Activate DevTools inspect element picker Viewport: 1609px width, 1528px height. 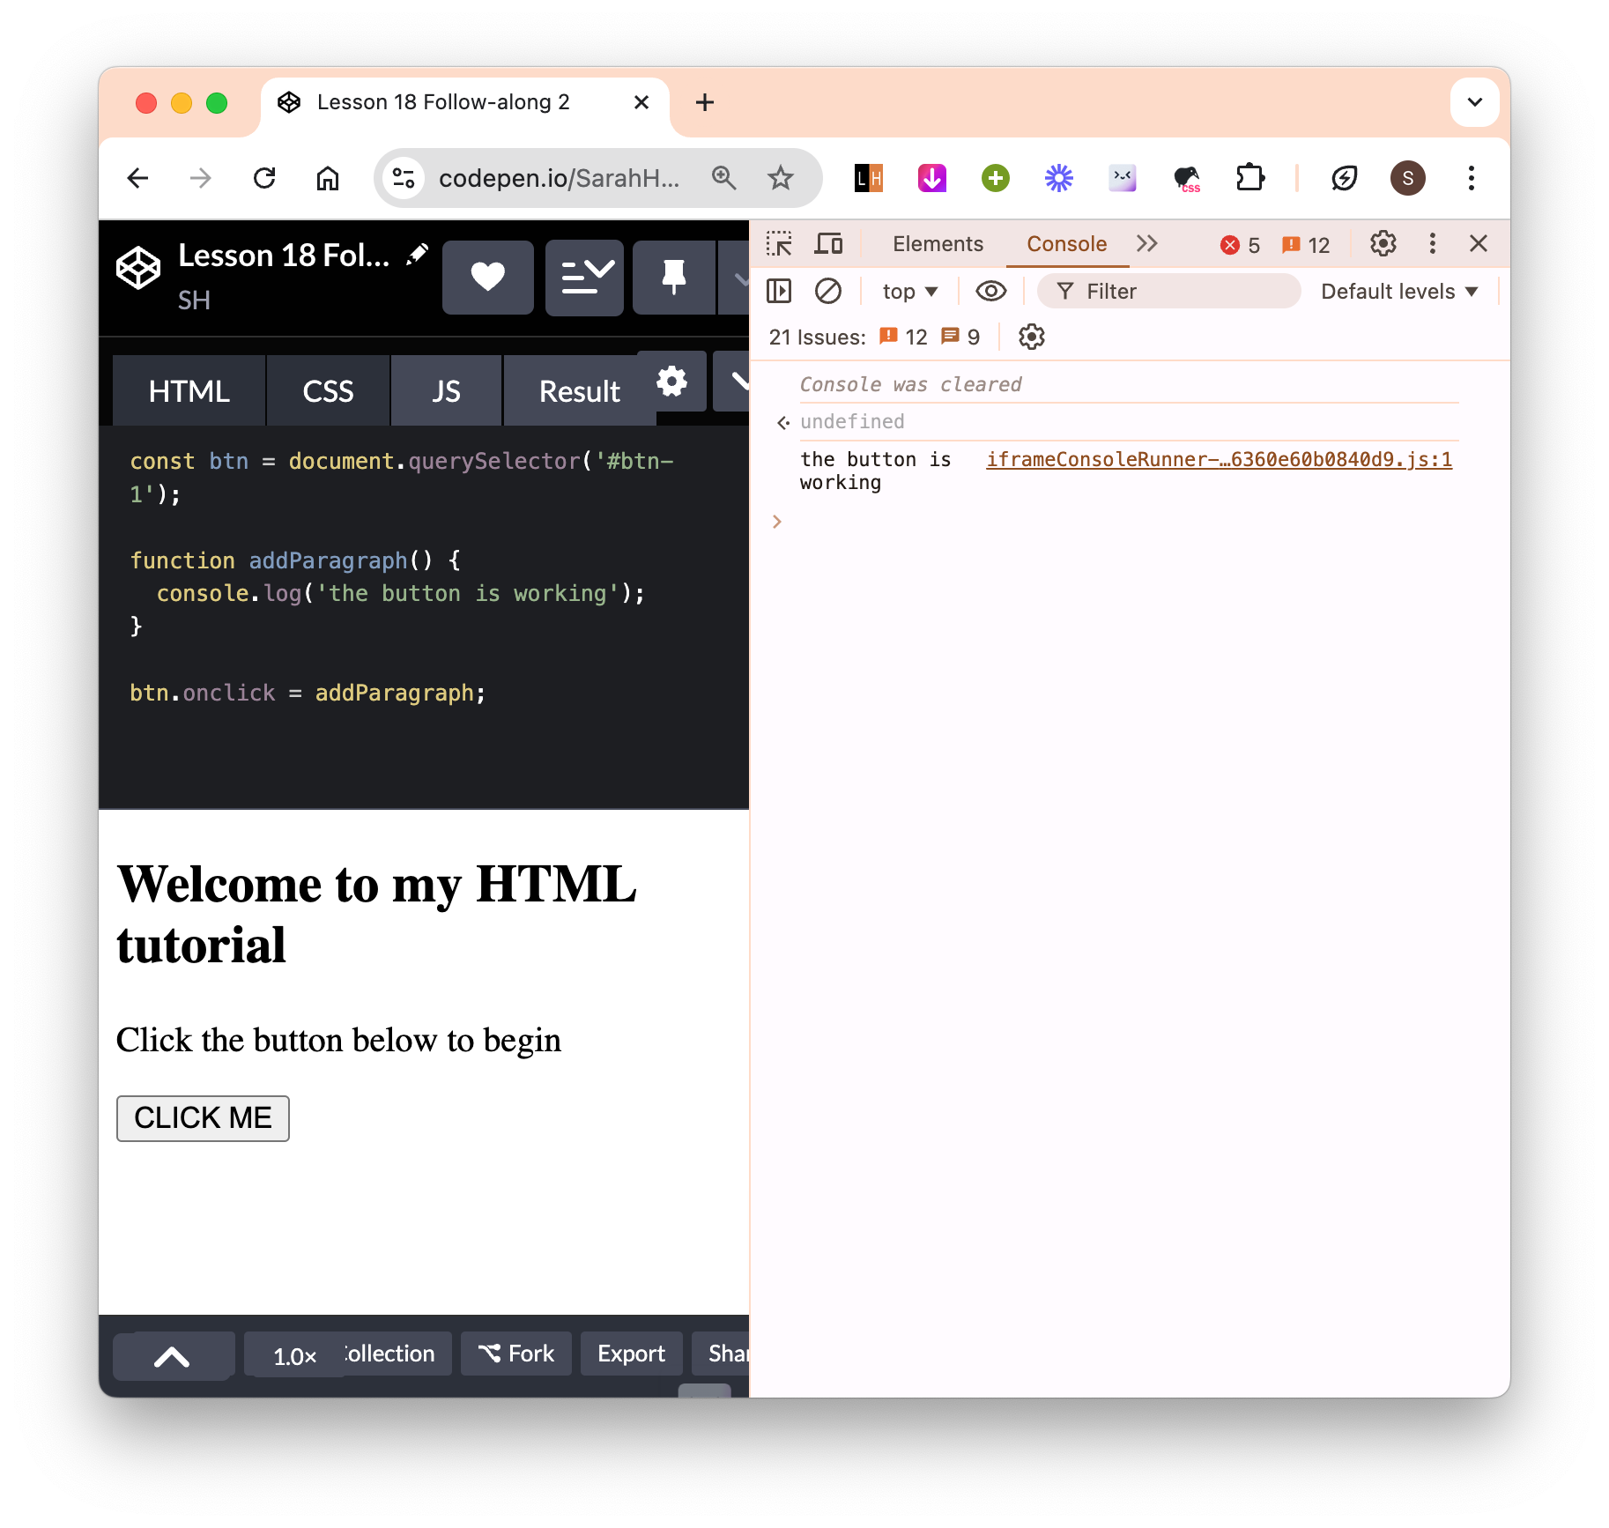pos(779,244)
